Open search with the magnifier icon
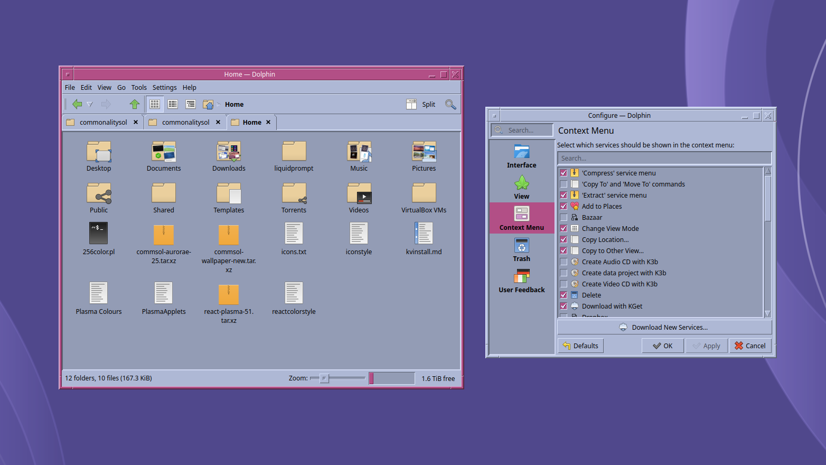 tap(450, 104)
